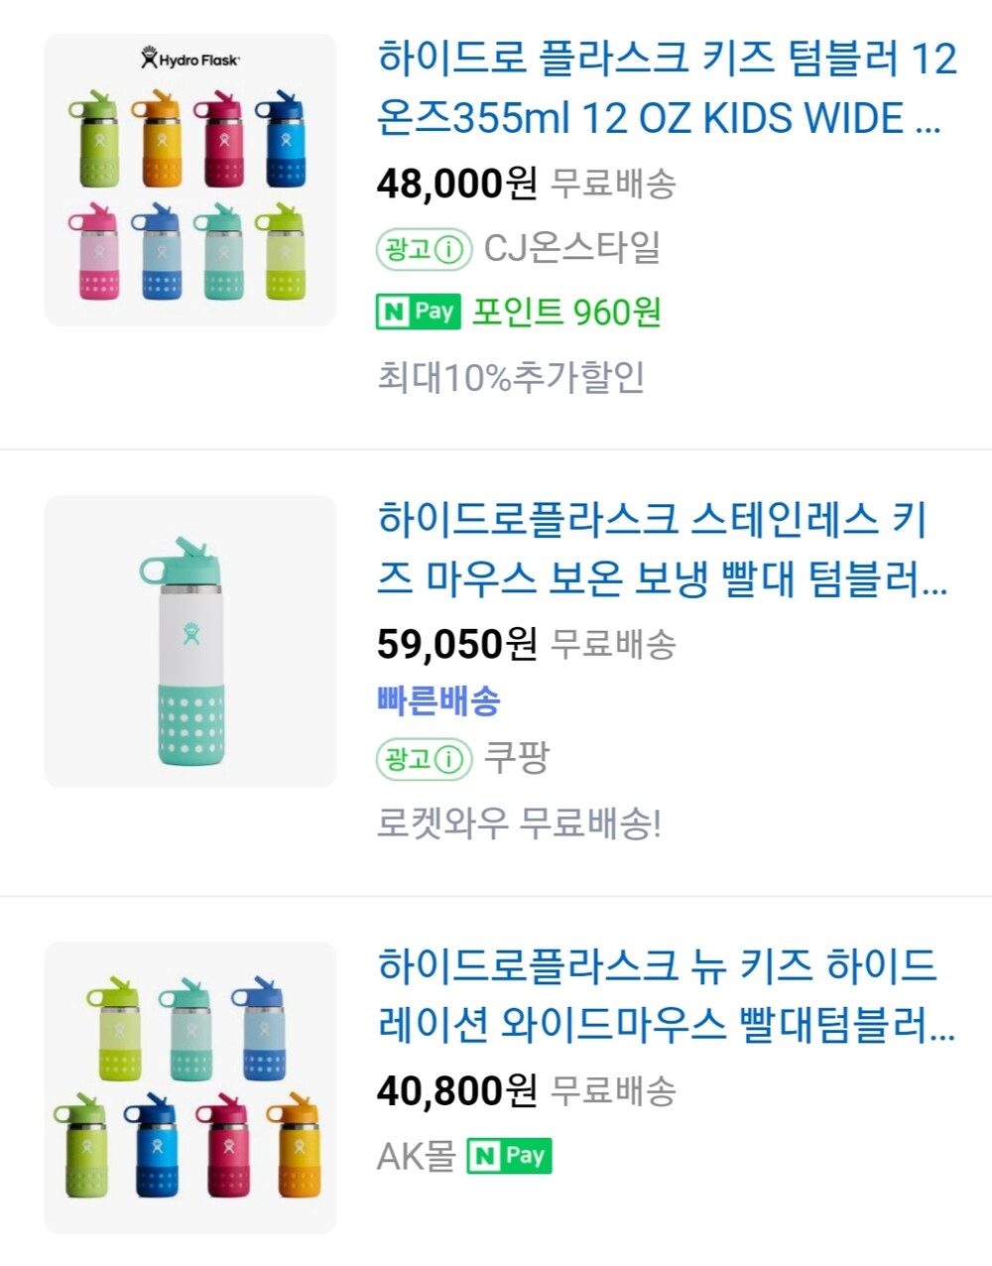
Task: Open the 스테인레스 키즈 마우스 tumbler title
Action: coord(662,549)
